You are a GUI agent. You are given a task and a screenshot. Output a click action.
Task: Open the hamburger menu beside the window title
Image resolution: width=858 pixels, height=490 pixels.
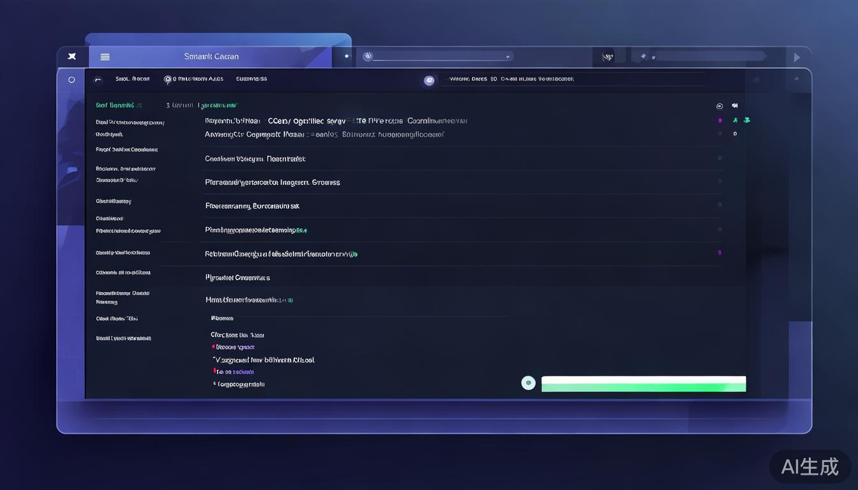pos(105,57)
